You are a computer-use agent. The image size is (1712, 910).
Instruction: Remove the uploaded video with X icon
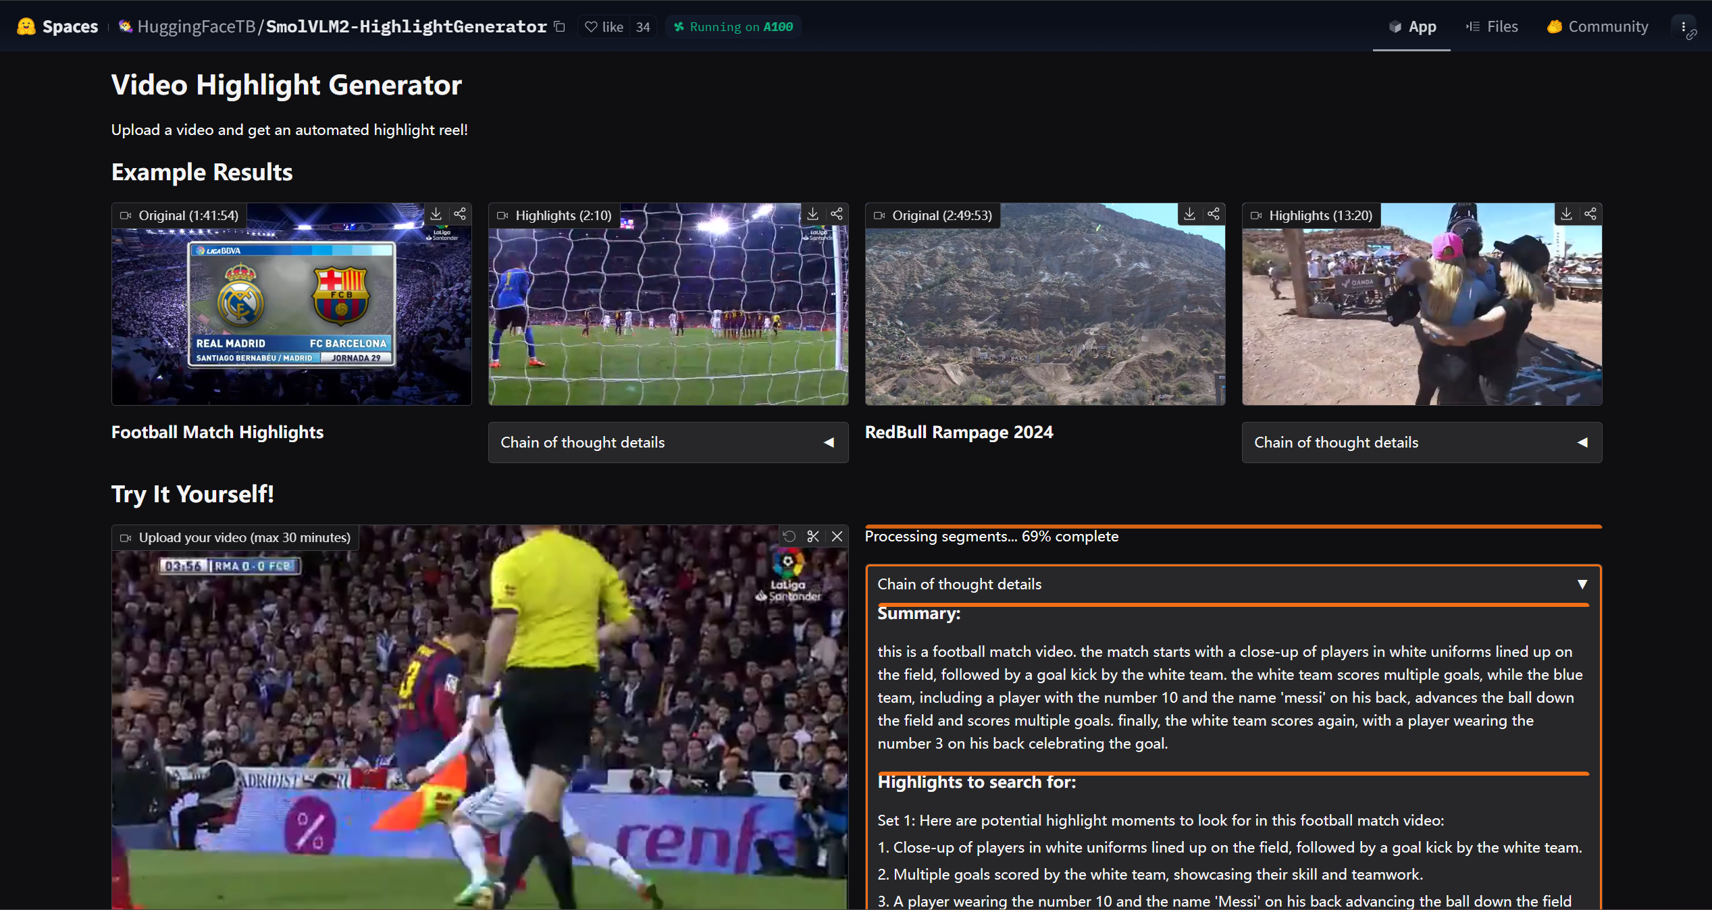click(x=837, y=537)
